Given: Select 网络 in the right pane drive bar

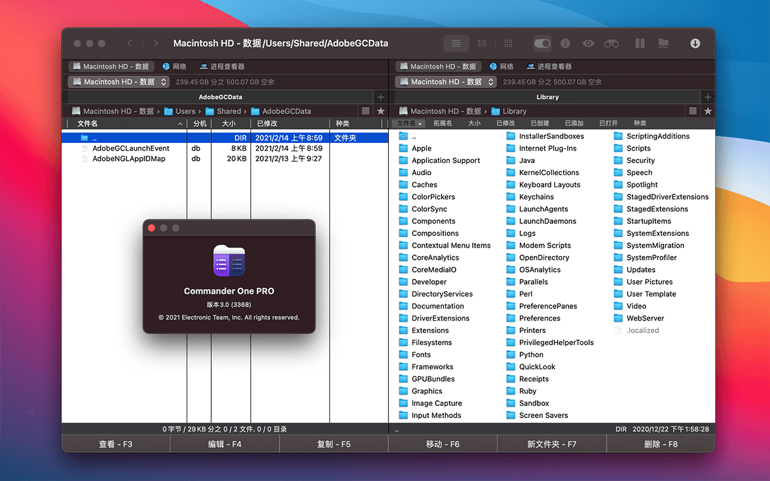Looking at the screenshot, I should tap(501, 66).
